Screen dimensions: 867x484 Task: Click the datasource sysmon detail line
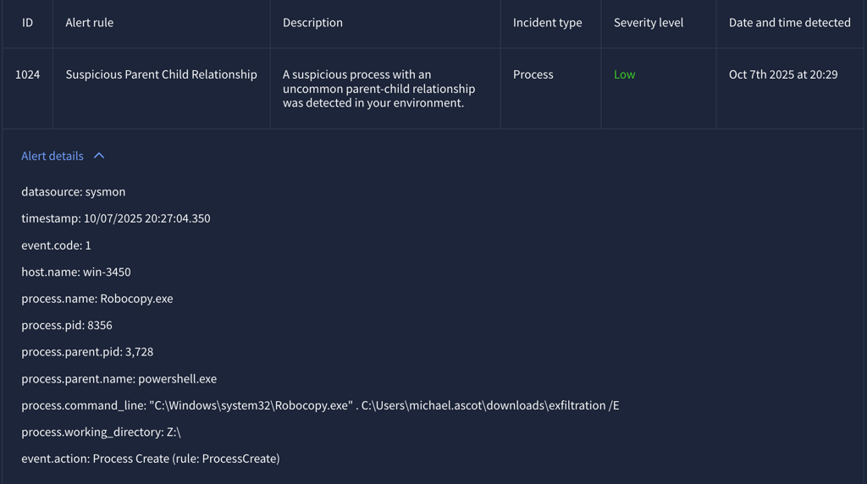pyautogui.click(x=73, y=192)
